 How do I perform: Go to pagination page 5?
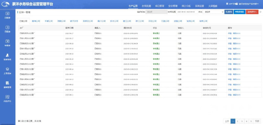251,121
